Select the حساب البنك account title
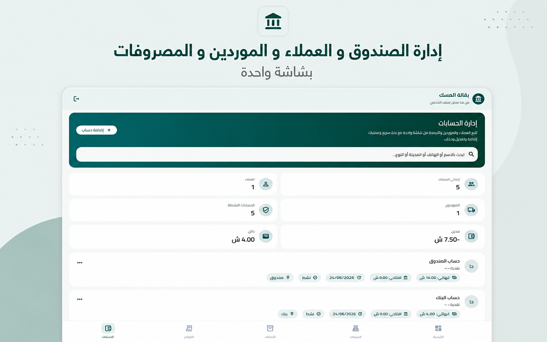547x342 pixels. point(447,298)
